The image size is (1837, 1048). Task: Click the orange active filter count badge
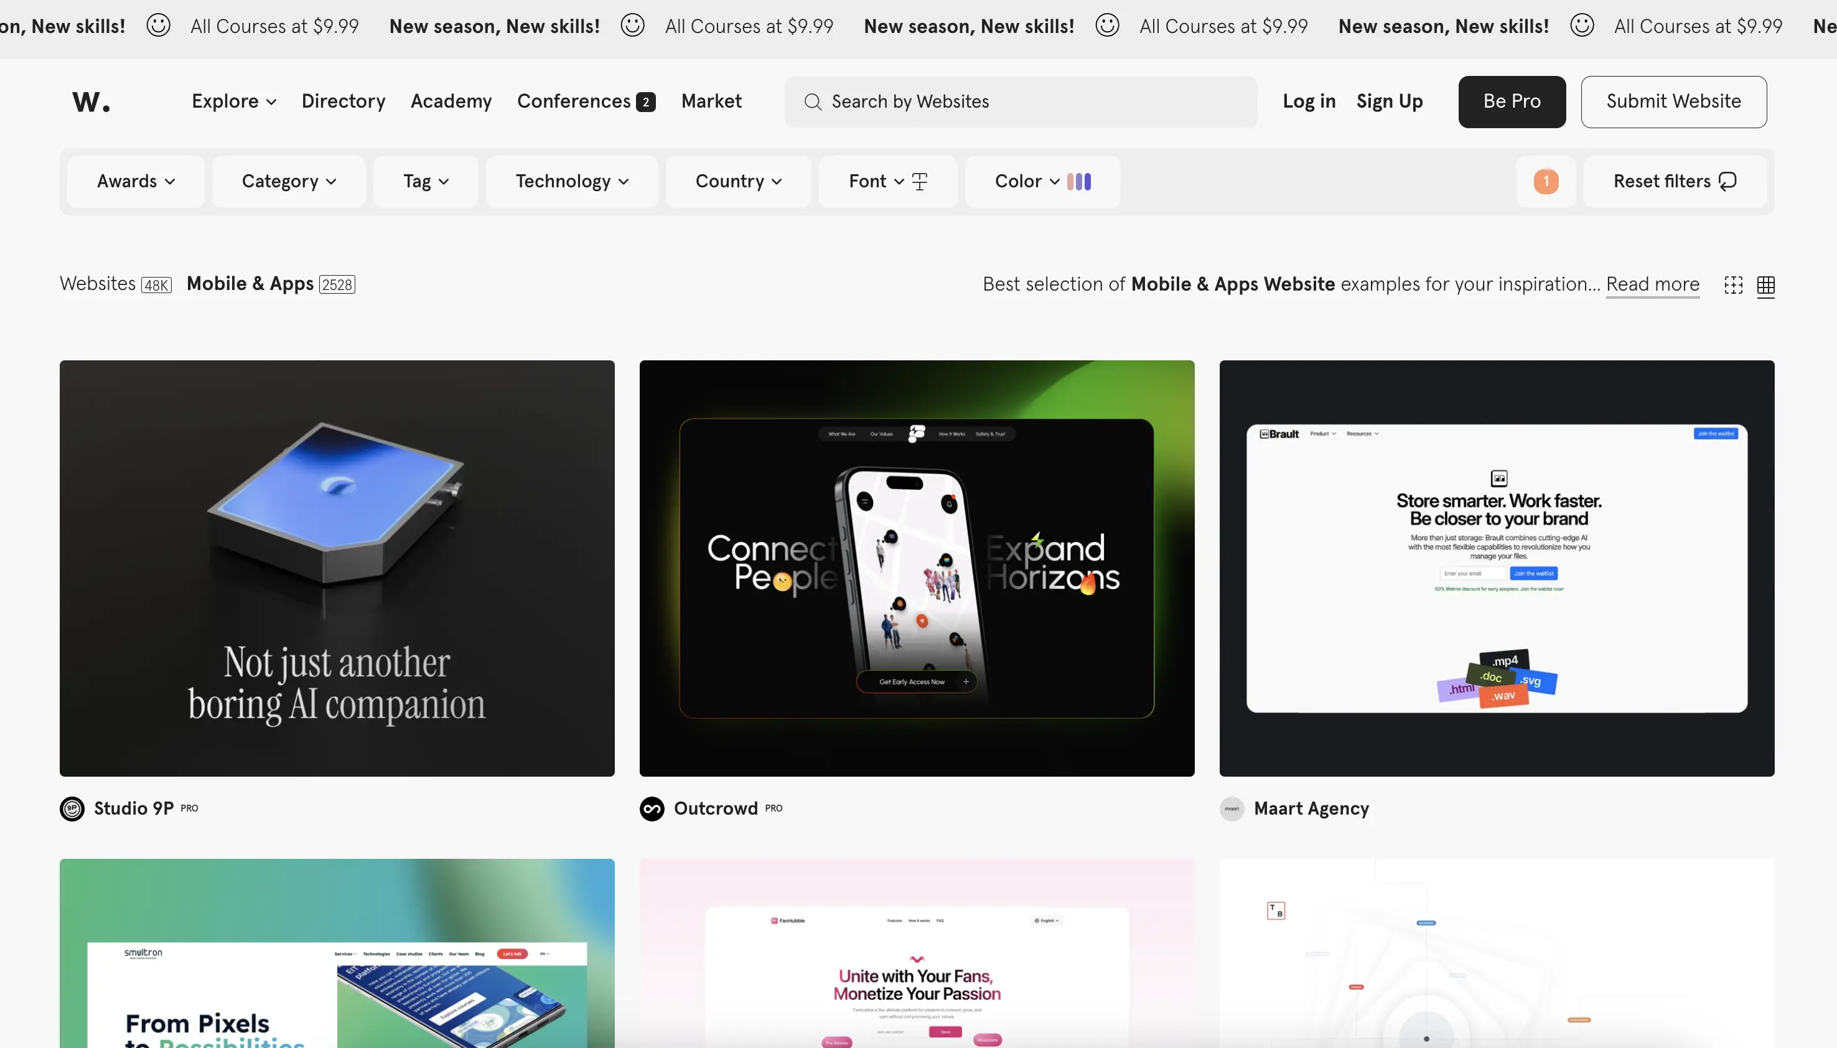point(1546,181)
